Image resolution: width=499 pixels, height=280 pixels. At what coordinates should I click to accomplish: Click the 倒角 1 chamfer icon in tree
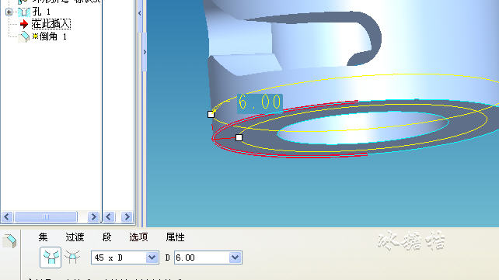click(24, 36)
